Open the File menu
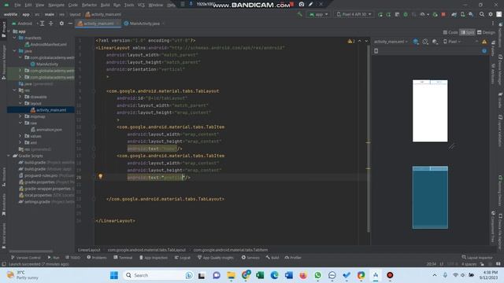The image size is (504, 283). click(x=17, y=5)
